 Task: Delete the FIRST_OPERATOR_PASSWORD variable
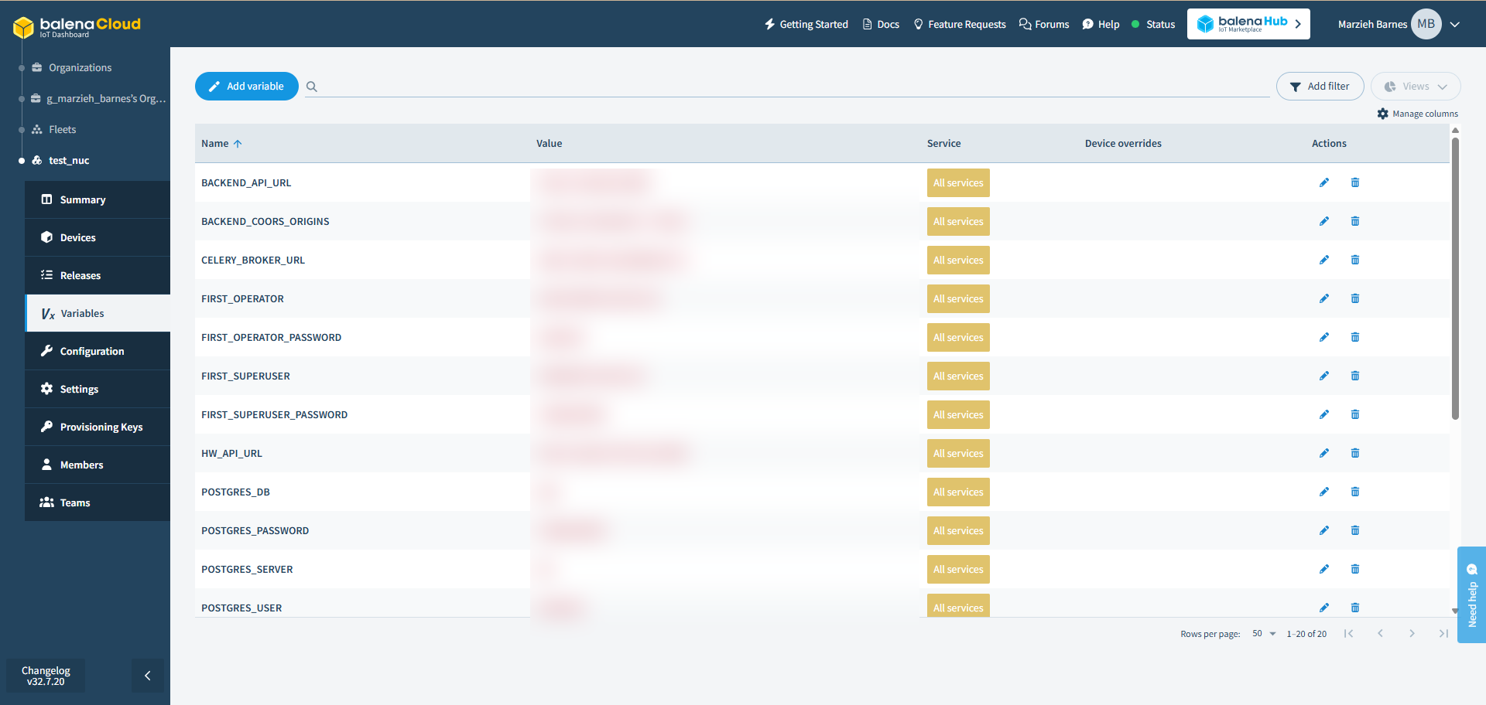(x=1355, y=337)
